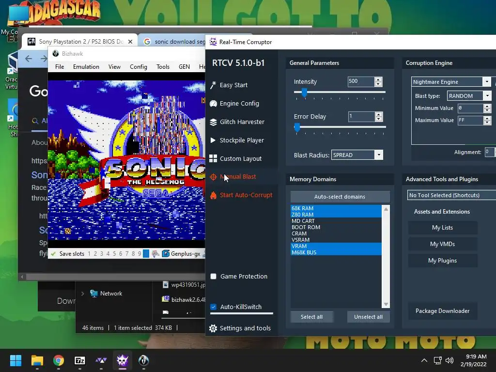Click Unselect all domains button
This screenshot has width=496, height=372.
click(368, 317)
